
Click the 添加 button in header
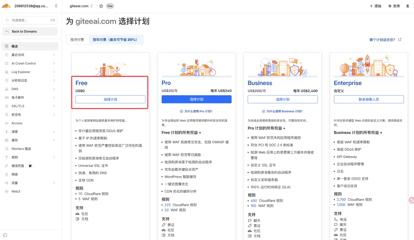click(x=375, y=6)
